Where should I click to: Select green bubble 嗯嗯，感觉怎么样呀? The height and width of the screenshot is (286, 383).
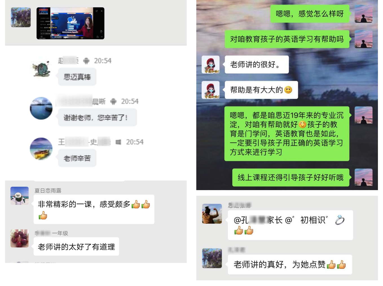coord(310,14)
